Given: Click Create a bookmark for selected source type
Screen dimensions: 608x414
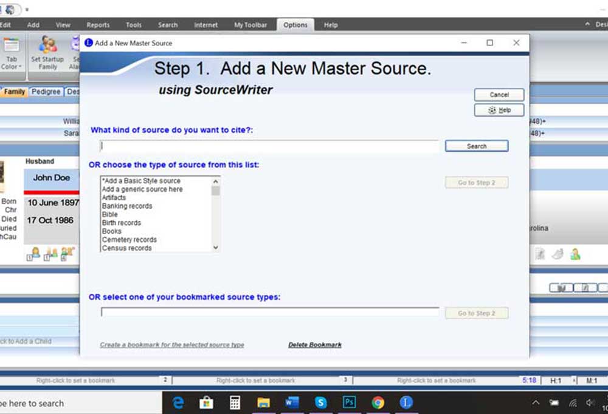Looking at the screenshot, I should pos(172,345).
